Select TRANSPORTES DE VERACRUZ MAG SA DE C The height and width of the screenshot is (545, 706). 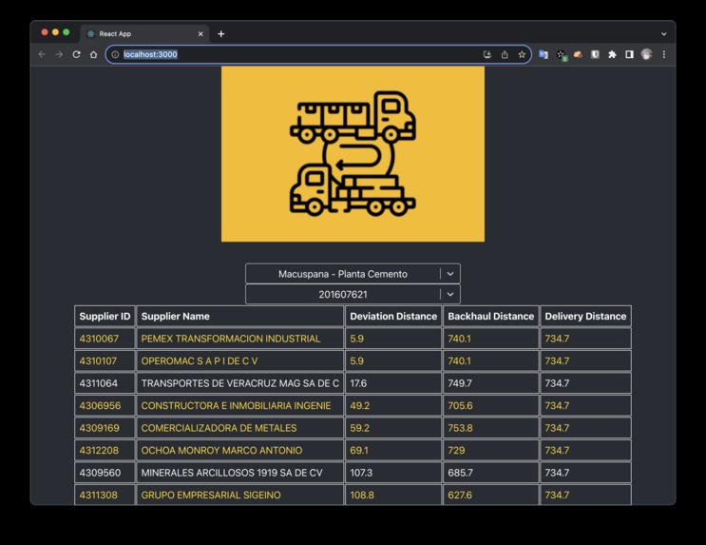240,383
